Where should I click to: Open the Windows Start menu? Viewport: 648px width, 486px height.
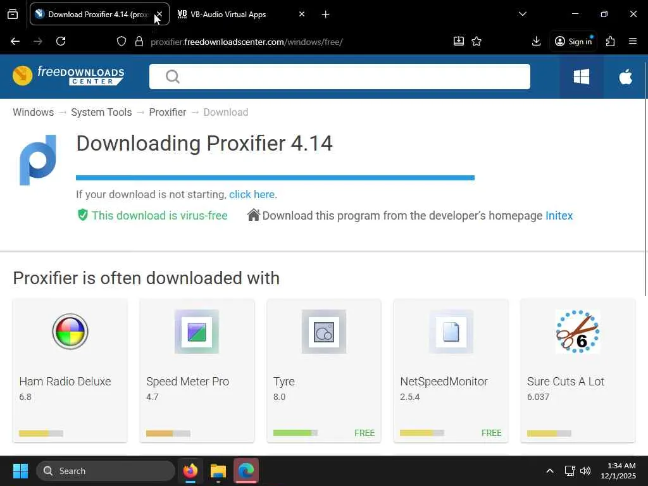(20, 471)
